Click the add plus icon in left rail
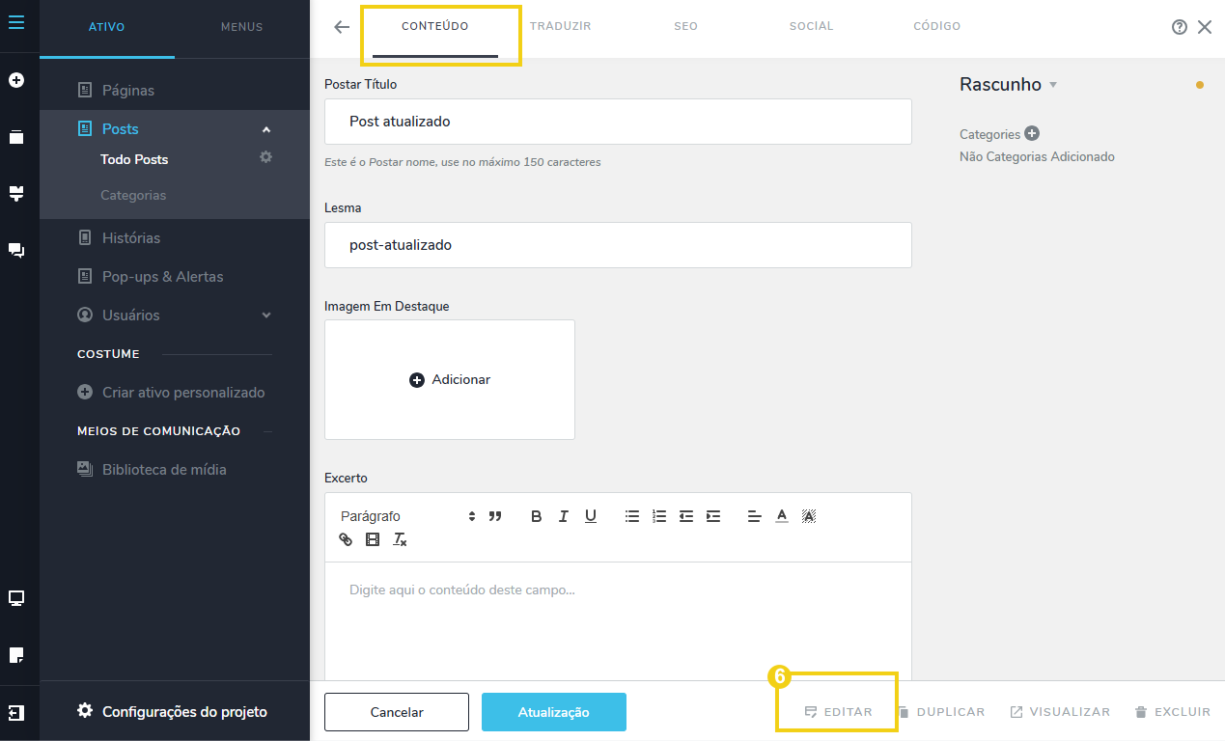 point(15,80)
